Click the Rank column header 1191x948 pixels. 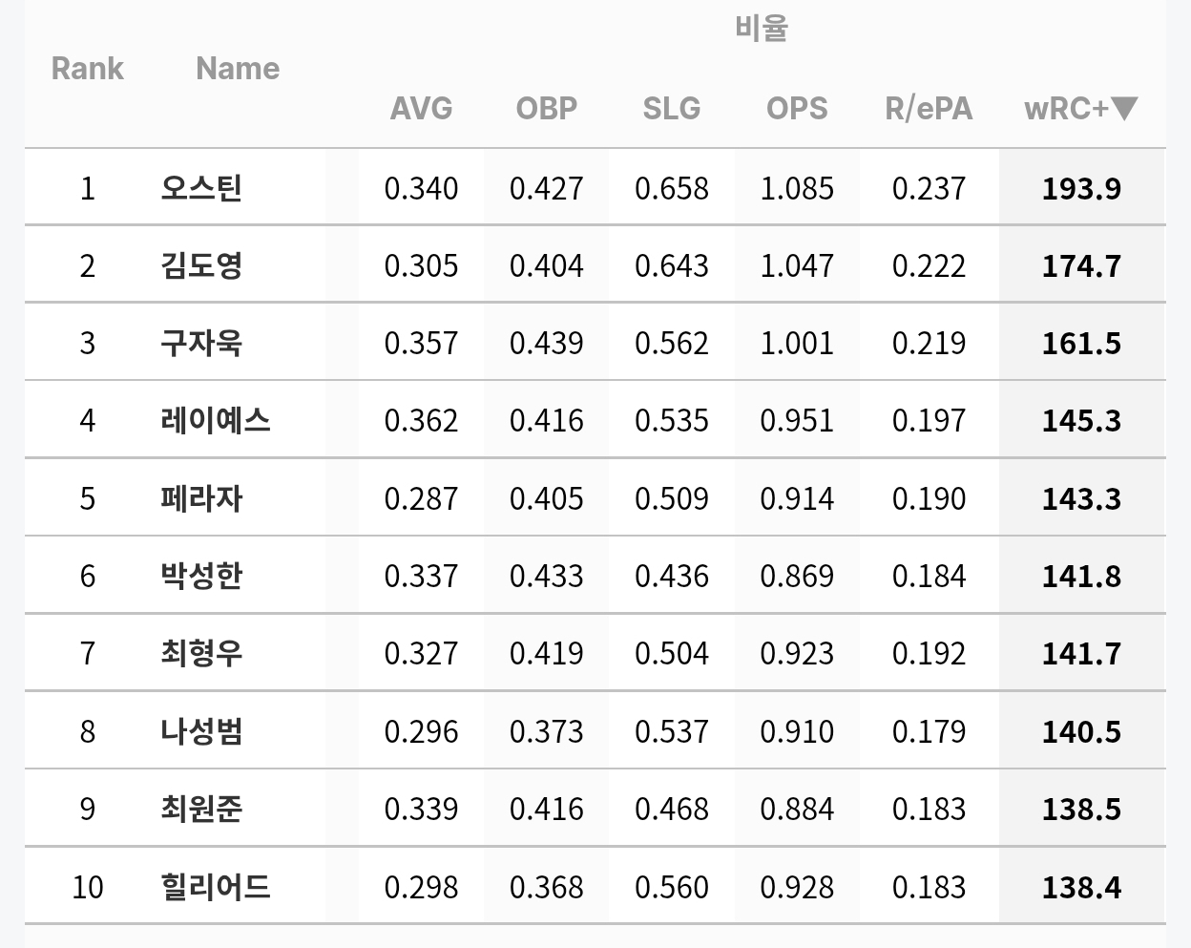click(x=88, y=69)
